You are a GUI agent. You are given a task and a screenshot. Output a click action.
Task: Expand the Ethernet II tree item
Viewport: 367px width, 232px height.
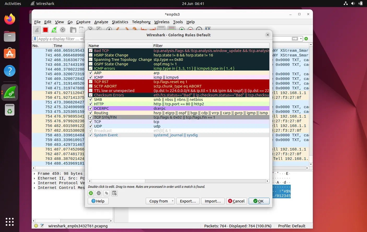click(x=35, y=178)
